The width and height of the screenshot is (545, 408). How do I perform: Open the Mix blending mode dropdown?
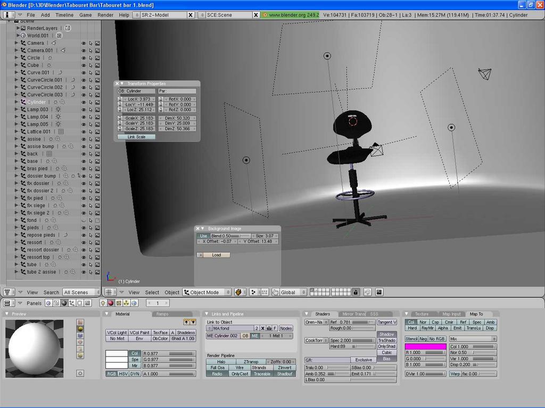click(473, 338)
